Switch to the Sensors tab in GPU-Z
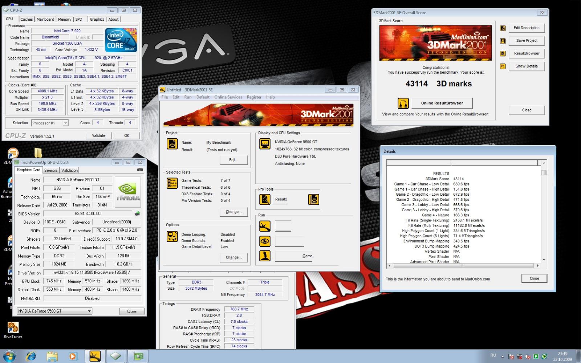The width and height of the screenshot is (581, 363). tap(51, 170)
